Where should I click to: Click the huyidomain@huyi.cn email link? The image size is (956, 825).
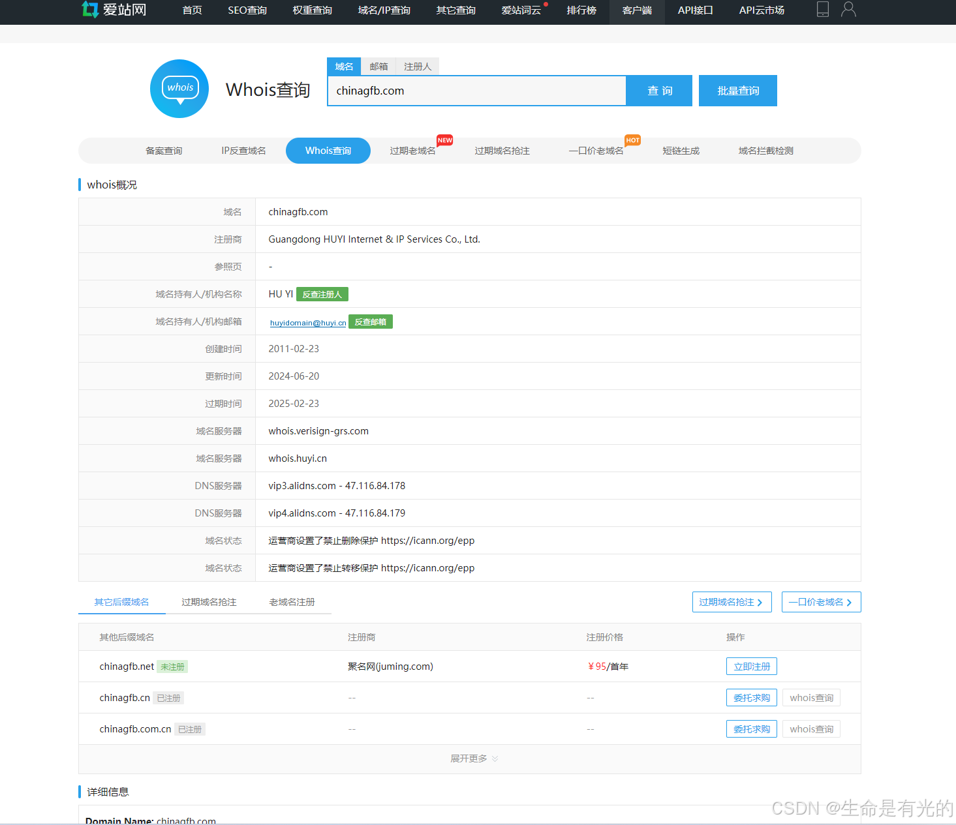click(308, 323)
